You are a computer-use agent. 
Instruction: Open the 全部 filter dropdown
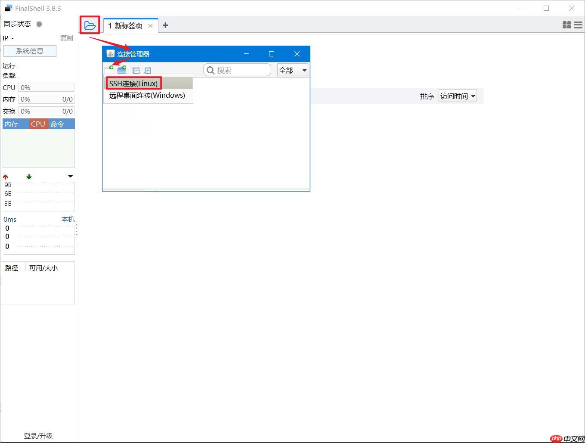coord(292,70)
